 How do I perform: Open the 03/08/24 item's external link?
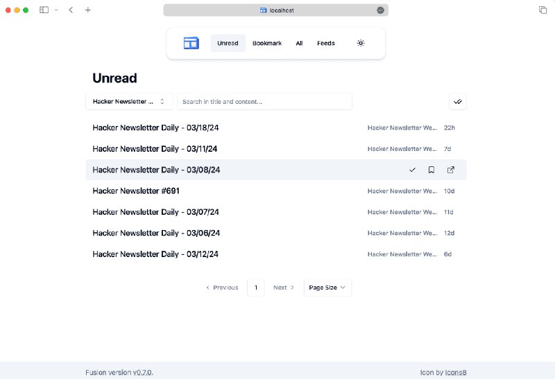point(451,170)
